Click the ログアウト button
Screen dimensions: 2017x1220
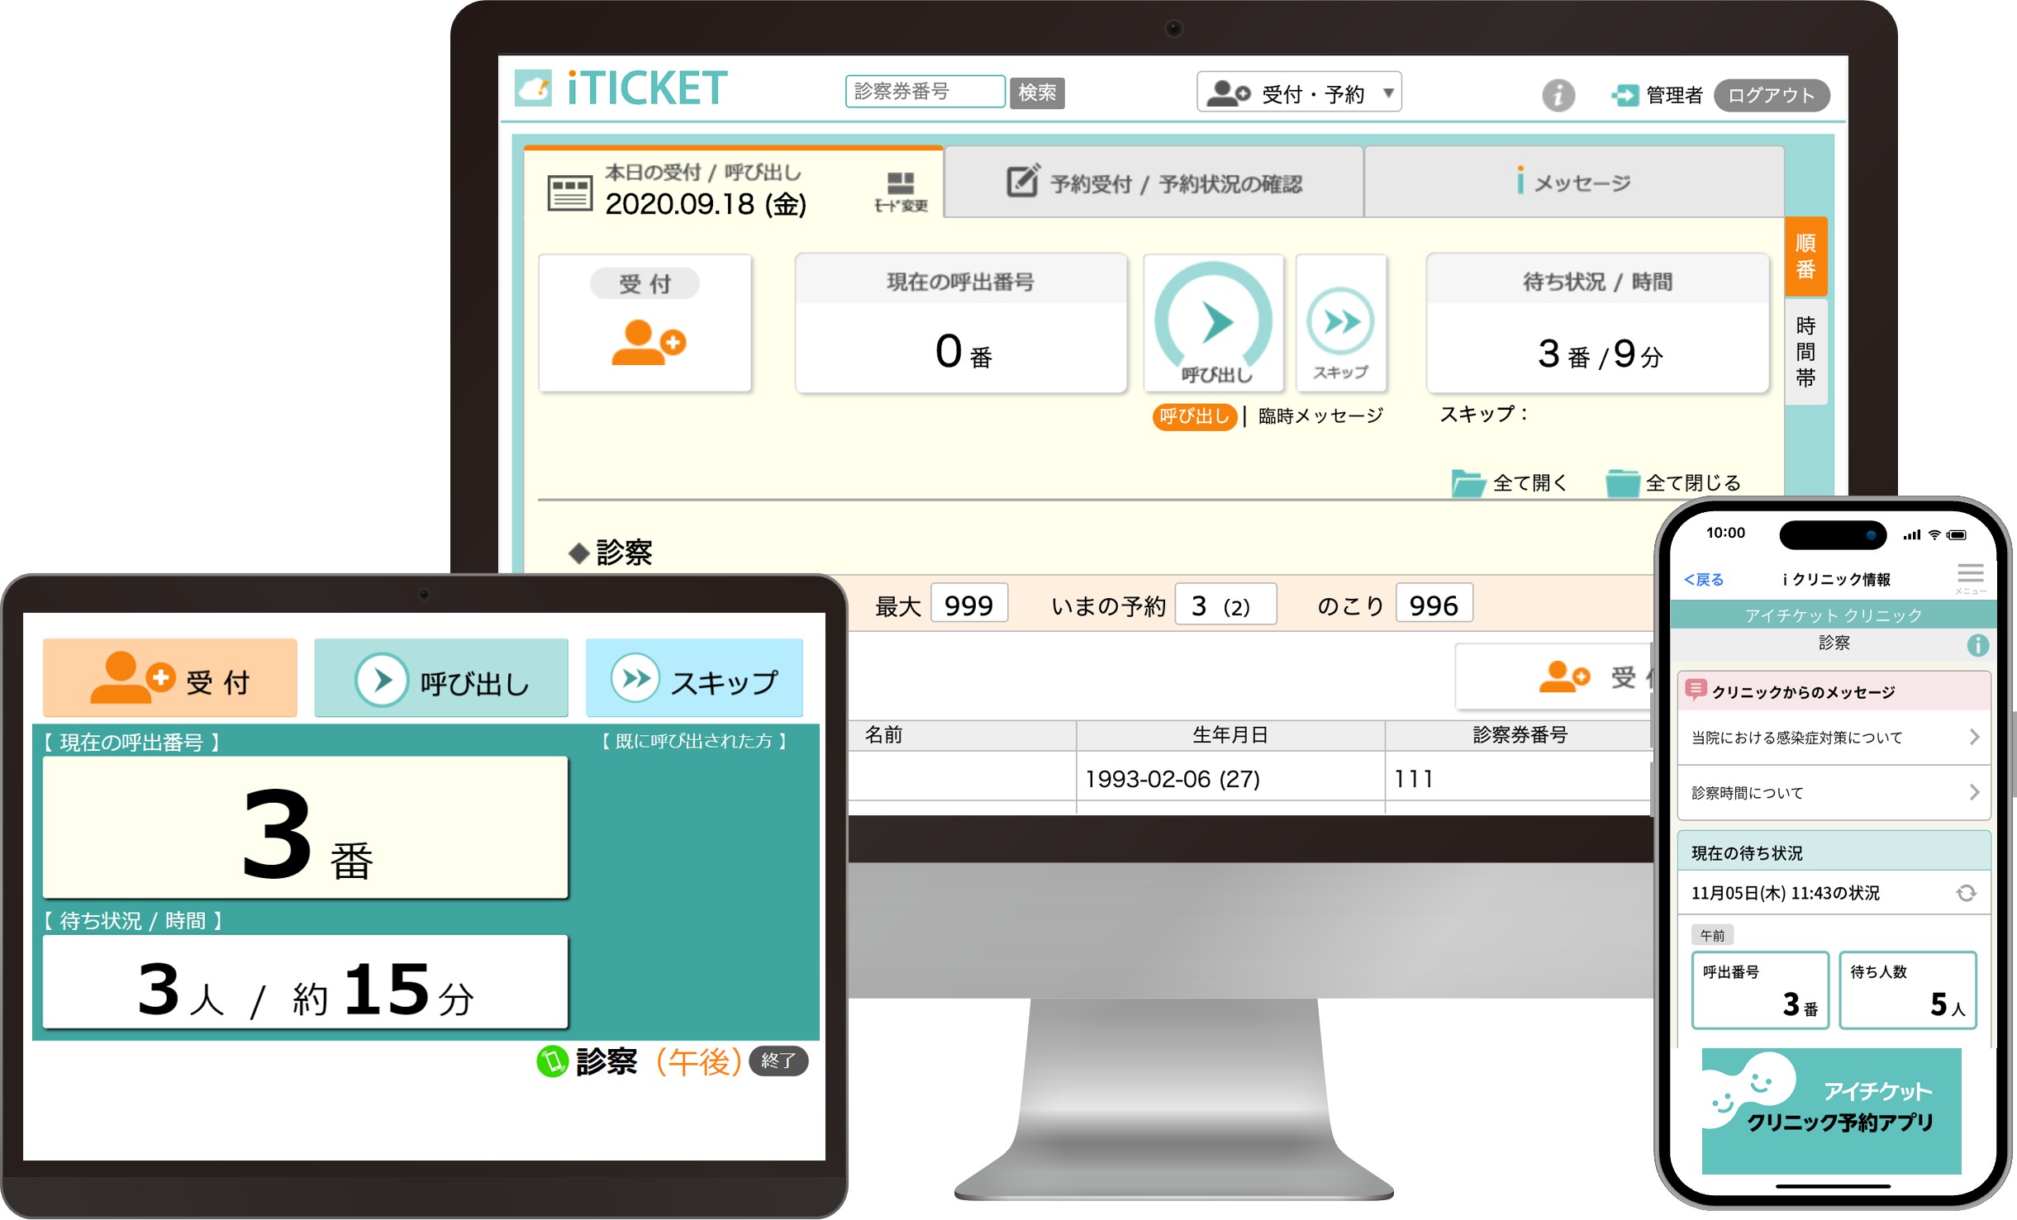click(x=1771, y=96)
